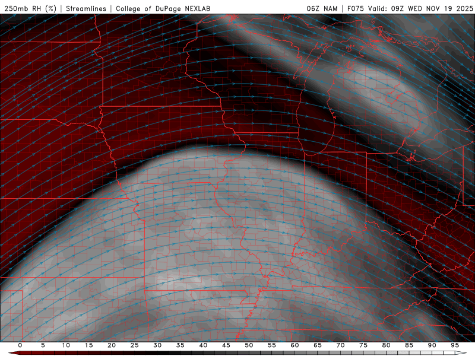Screen dimensions: 475x356
Task: Click the 20 value on the color scale
Action: pos(112,345)
